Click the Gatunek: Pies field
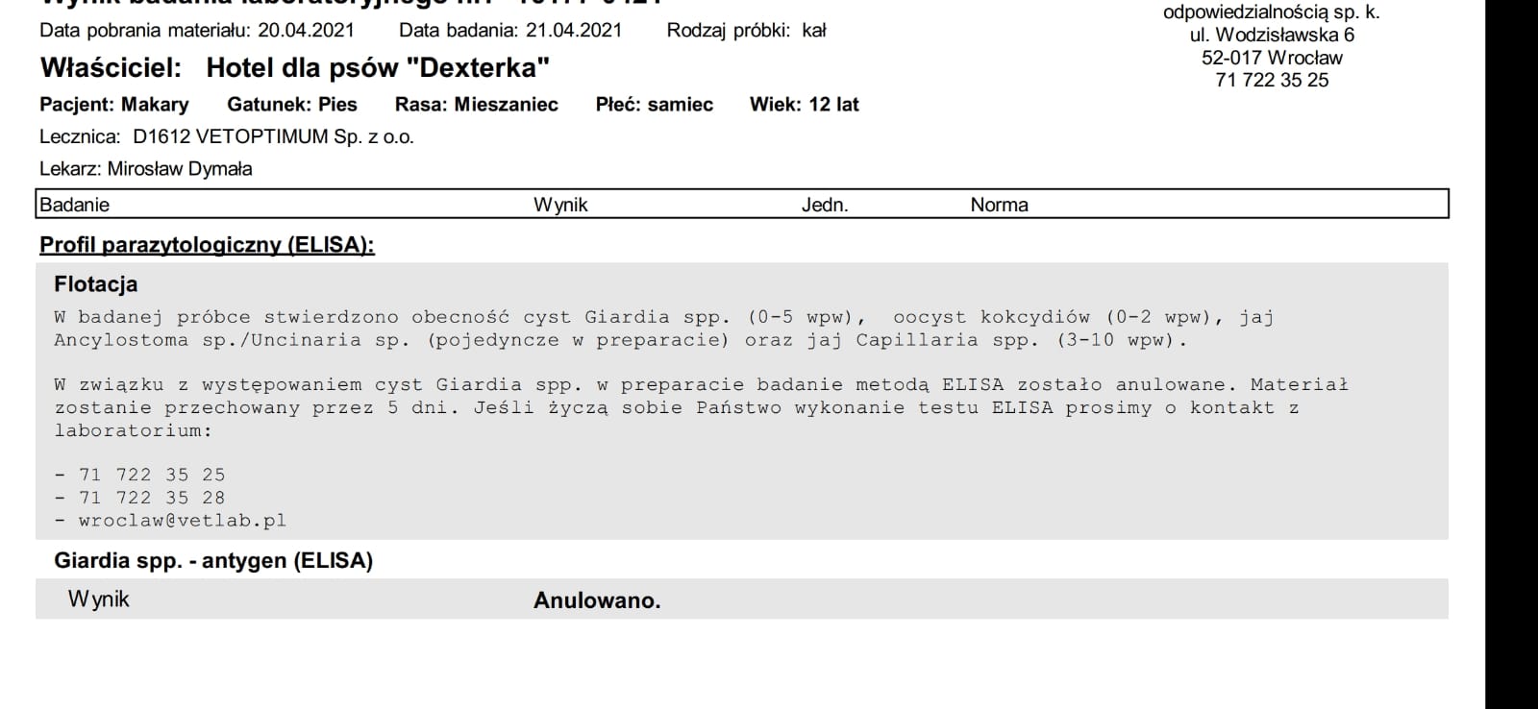1538x709 pixels. pyautogui.click(x=292, y=105)
